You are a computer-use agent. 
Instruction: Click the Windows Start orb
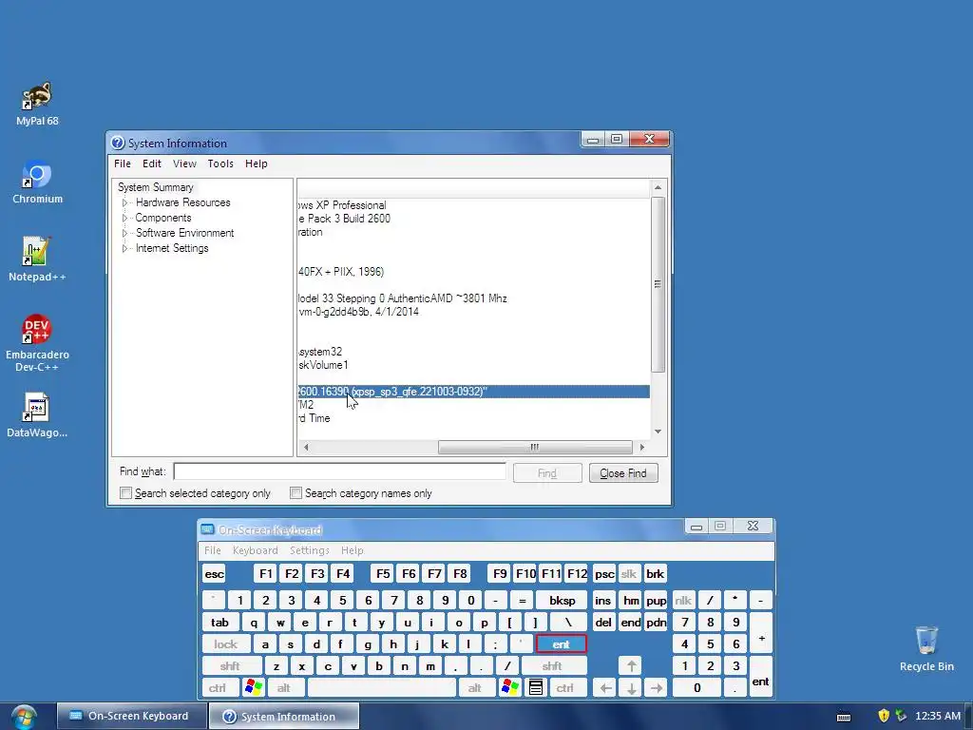click(24, 717)
